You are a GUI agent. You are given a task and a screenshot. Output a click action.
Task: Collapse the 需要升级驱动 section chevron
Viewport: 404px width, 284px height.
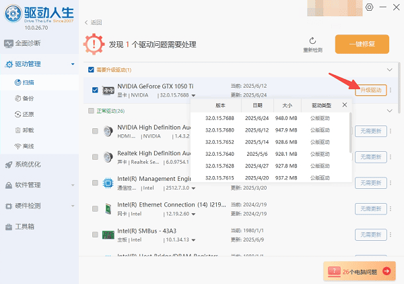[389, 69]
